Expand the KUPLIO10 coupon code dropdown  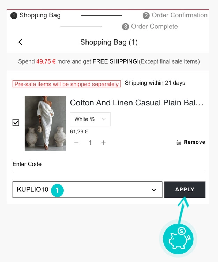tap(87, 190)
